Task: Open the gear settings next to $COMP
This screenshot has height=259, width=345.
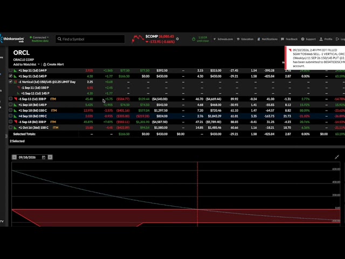Action: (177, 39)
